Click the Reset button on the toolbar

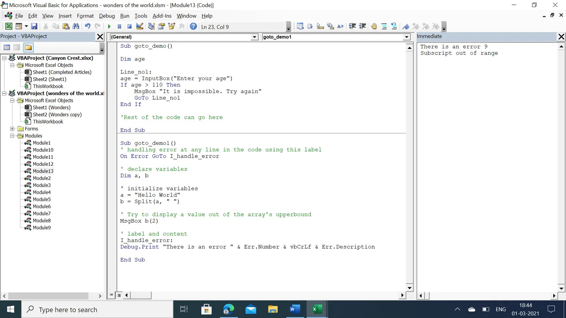point(129,26)
